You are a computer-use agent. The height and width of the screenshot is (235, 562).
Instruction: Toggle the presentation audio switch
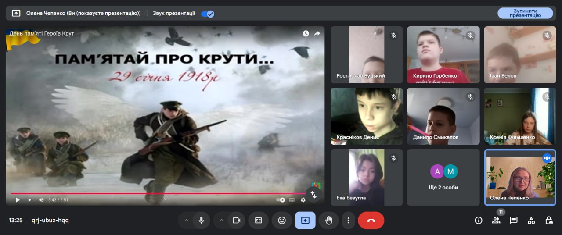coord(207,14)
